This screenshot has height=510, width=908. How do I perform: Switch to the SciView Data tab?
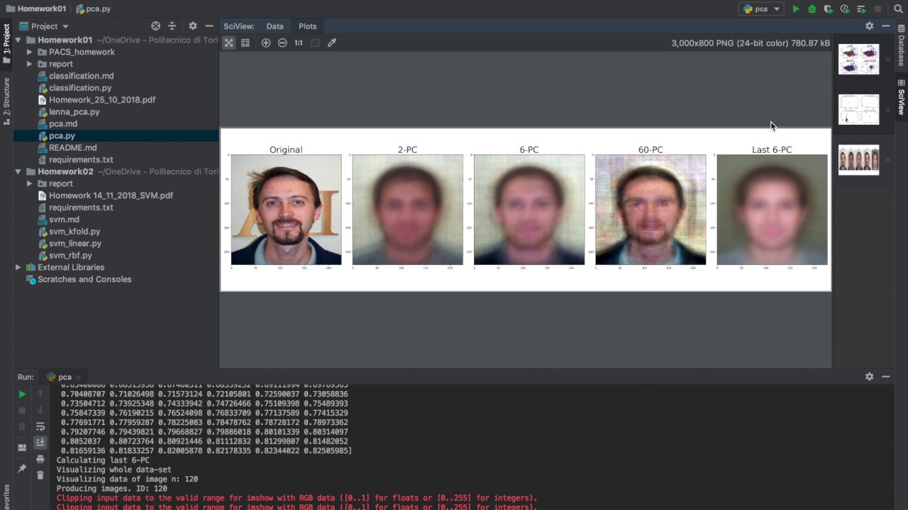[275, 26]
